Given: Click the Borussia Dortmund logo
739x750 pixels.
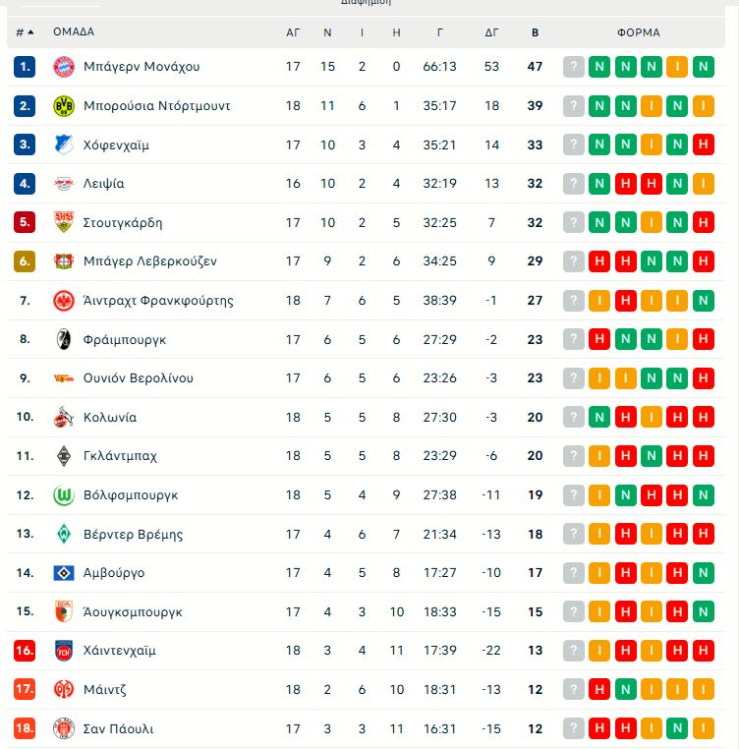Looking at the screenshot, I should tap(64, 105).
